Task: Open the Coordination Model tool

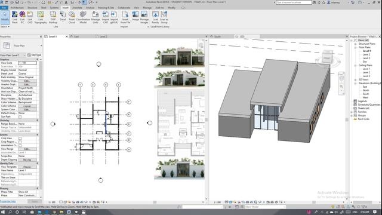Action: [x=83, y=17]
